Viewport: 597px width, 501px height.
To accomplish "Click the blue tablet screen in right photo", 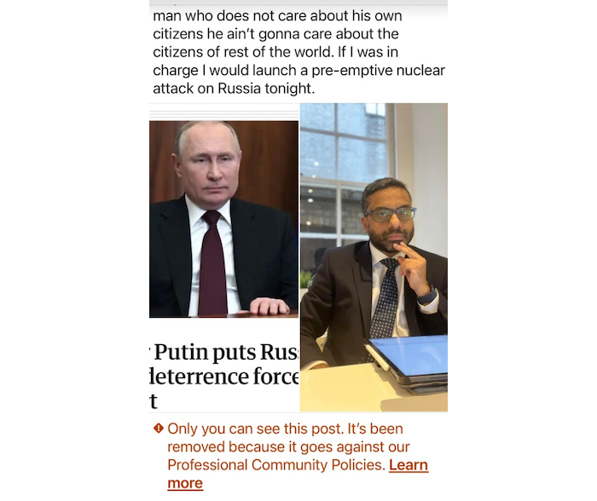I will 409,356.
